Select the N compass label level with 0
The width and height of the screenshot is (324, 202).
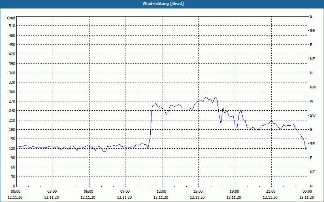point(311,186)
